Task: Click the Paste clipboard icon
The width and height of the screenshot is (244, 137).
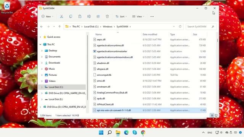Action: (80, 16)
